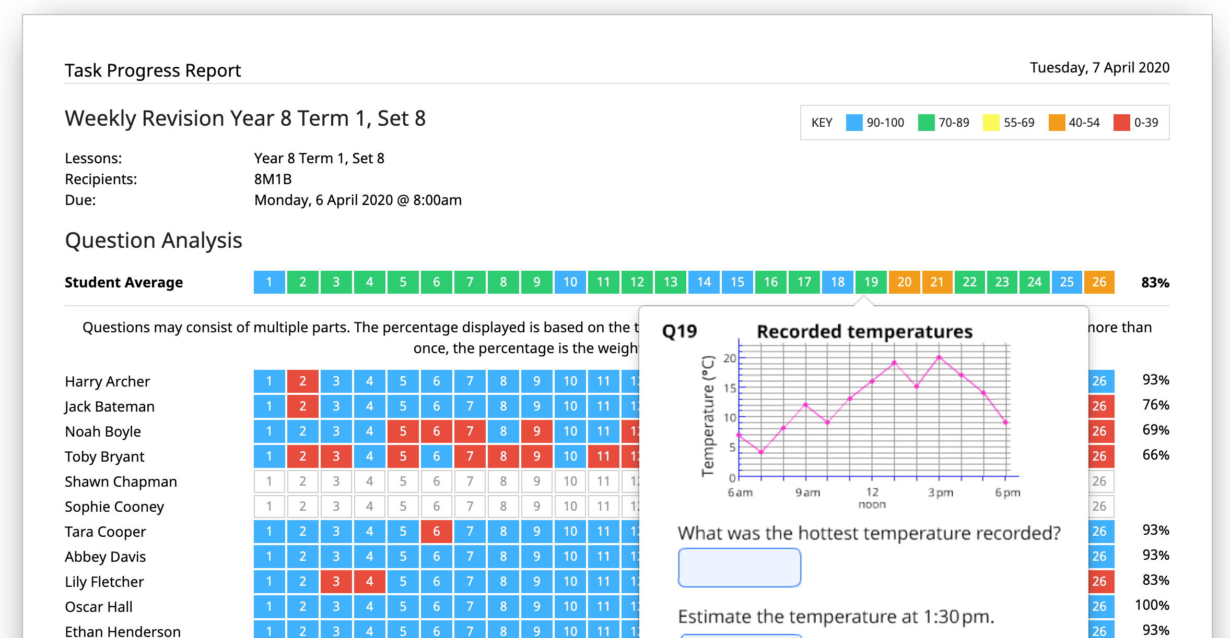The height and width of the screenshot is (638, 1230).
Task: Click Lily Fletcher's red question 3 cell
Action: (336, 581)
